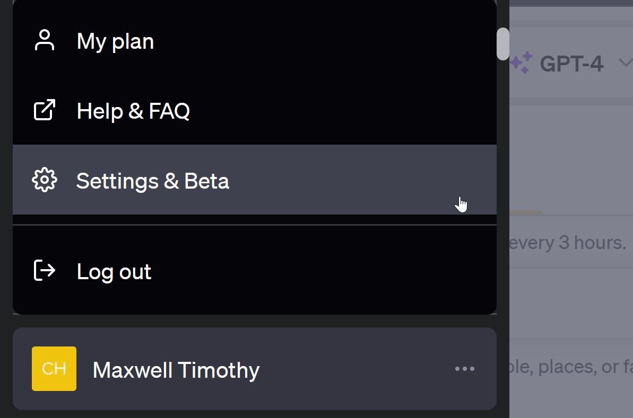Open My plan
The image size is (633, 418).
click(115, 41)
